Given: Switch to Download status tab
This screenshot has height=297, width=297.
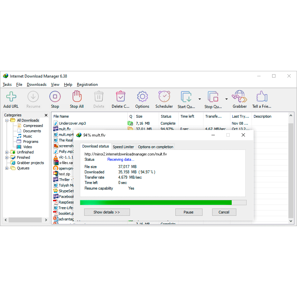Looking at the screenshot, I should pos(96,146).
